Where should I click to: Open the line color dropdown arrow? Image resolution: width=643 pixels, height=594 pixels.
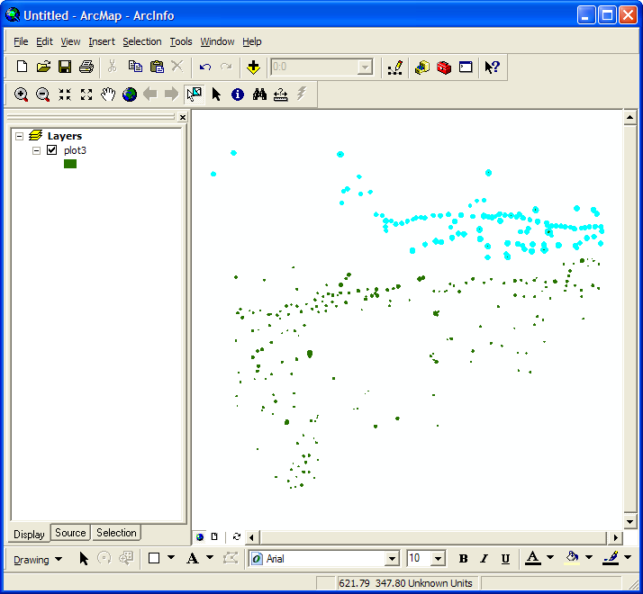(628, 557)
